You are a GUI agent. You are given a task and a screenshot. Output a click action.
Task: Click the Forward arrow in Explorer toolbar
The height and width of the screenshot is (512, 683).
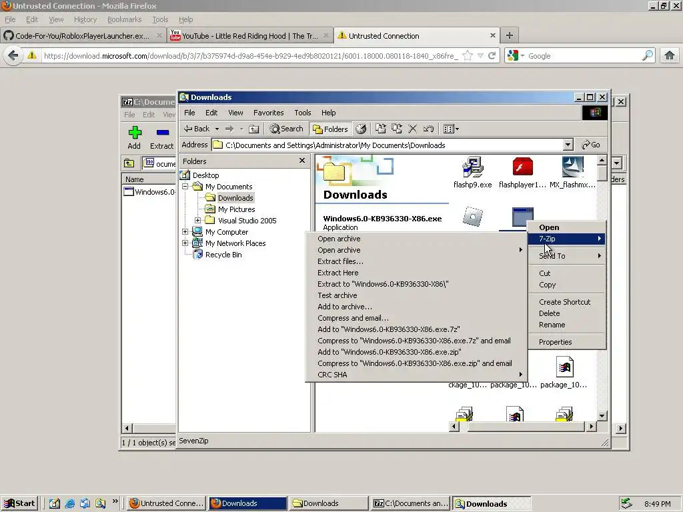pyautogui.click(x=229, y=129)
